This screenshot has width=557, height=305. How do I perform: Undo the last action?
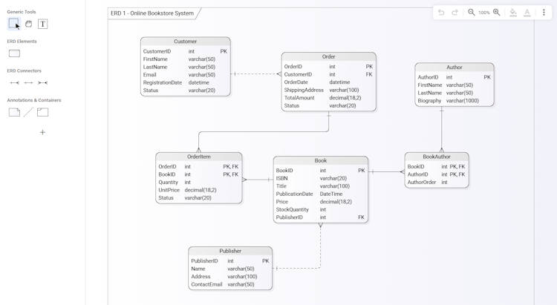[x=441, y=13]
